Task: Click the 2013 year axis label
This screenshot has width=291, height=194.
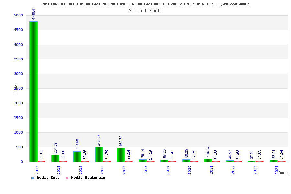Action: [x=37, y=170]
